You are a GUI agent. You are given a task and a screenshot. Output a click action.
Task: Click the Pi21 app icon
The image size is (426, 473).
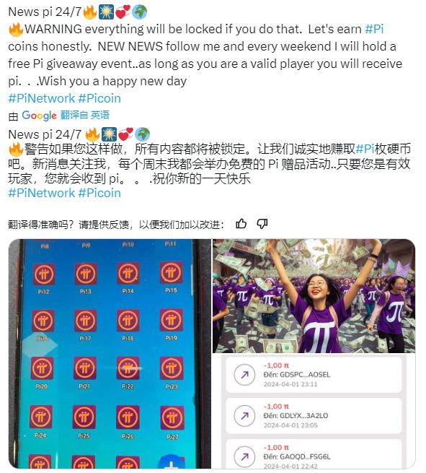click(85, 368)
